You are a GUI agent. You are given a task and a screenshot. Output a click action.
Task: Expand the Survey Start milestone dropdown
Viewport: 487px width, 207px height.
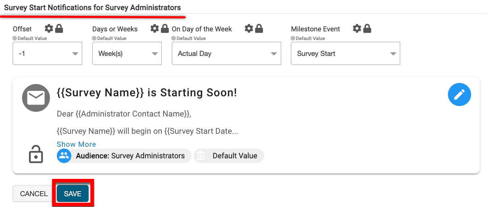(x=345, y=54)
